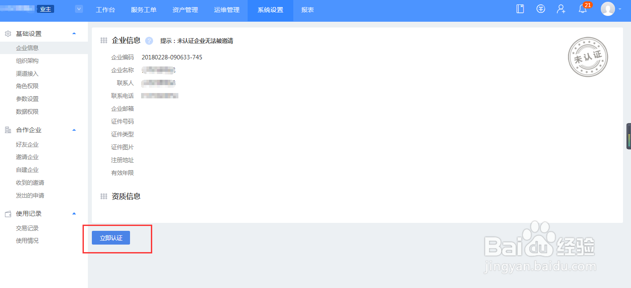Click the user avatar in top right
The width and height of the screenshot is (631, 288).
pos(608,8)
